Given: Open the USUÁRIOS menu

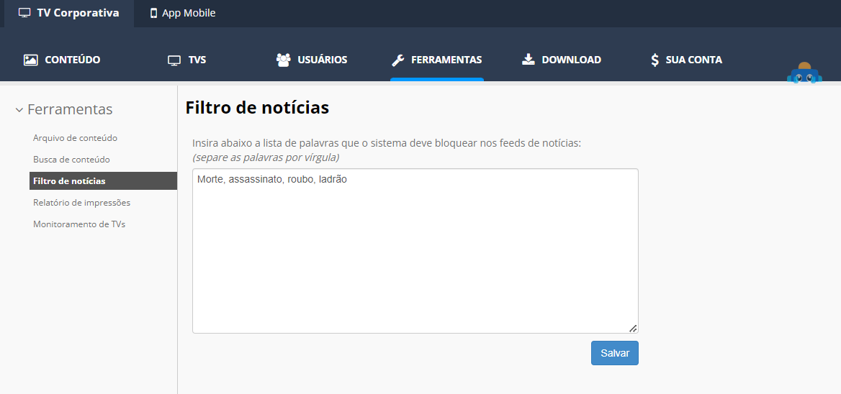Looking at the screenshot, I should pyautogui.click(x=312, y=60).
